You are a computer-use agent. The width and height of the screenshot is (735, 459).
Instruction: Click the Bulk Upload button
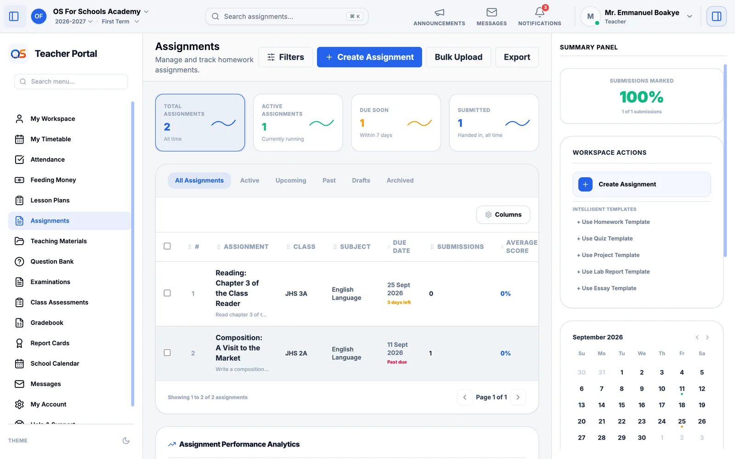pyautogui.click(x=458, y=57)
